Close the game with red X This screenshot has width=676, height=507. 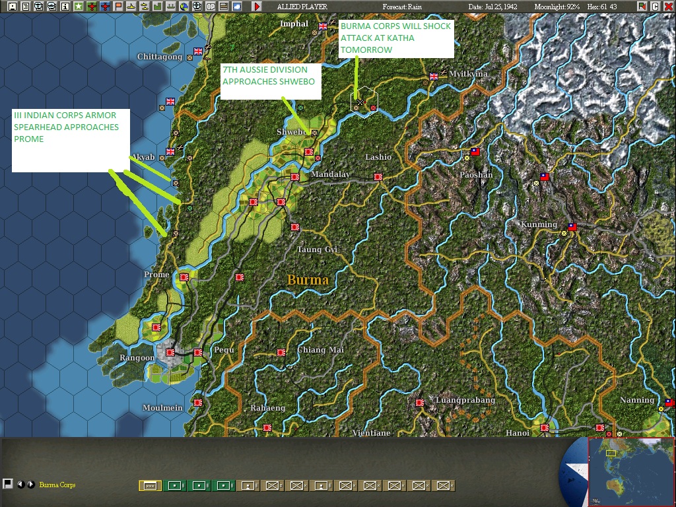click(668, 7)
